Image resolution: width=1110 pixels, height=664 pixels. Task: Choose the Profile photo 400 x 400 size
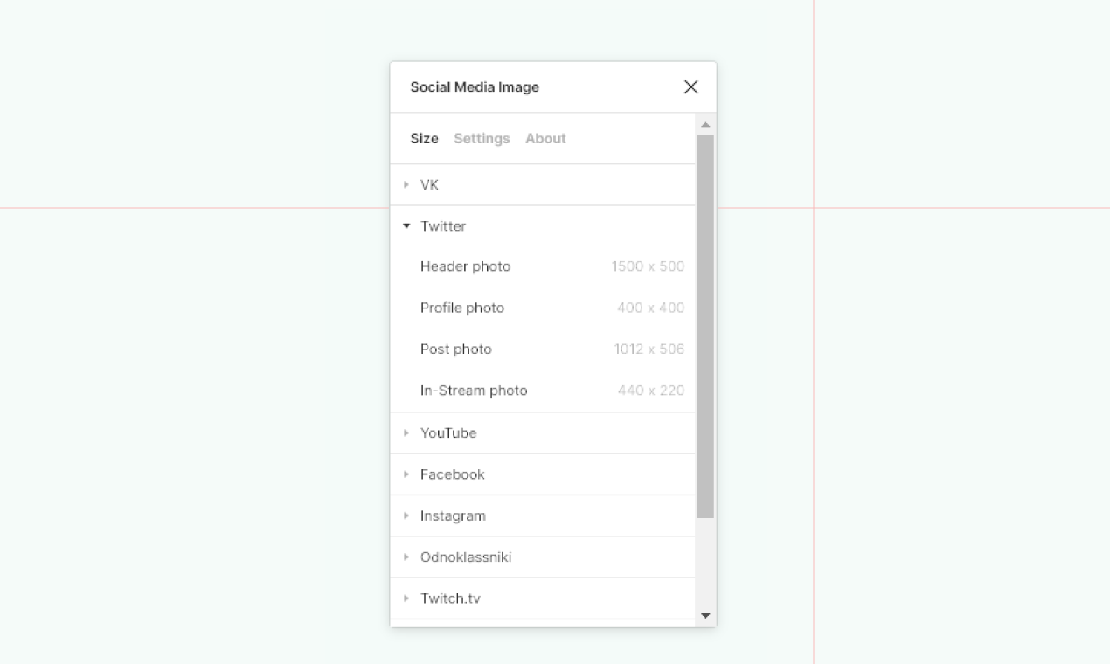pos(462,308)
